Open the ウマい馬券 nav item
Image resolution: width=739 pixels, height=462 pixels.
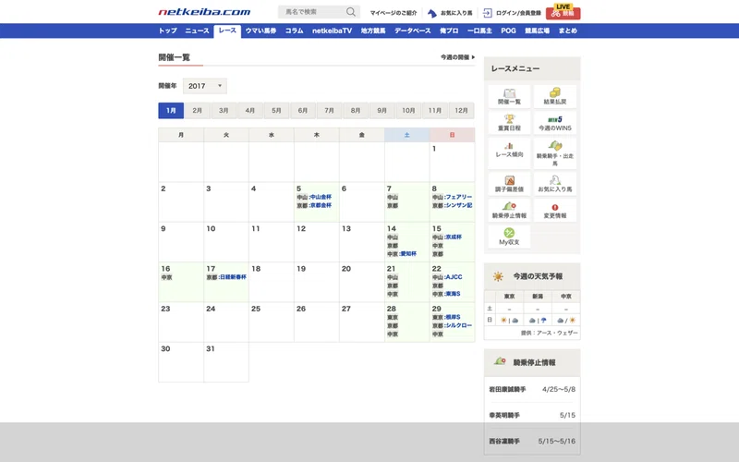pos(260,30)
